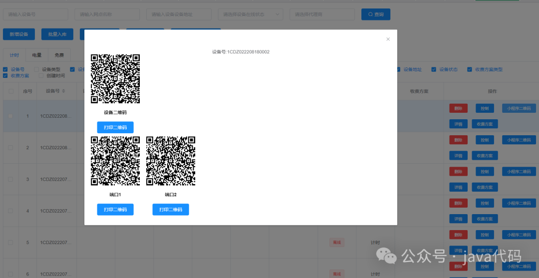Click 控制 button in row 5
The image size is (539, 278).
coord(485,235)
